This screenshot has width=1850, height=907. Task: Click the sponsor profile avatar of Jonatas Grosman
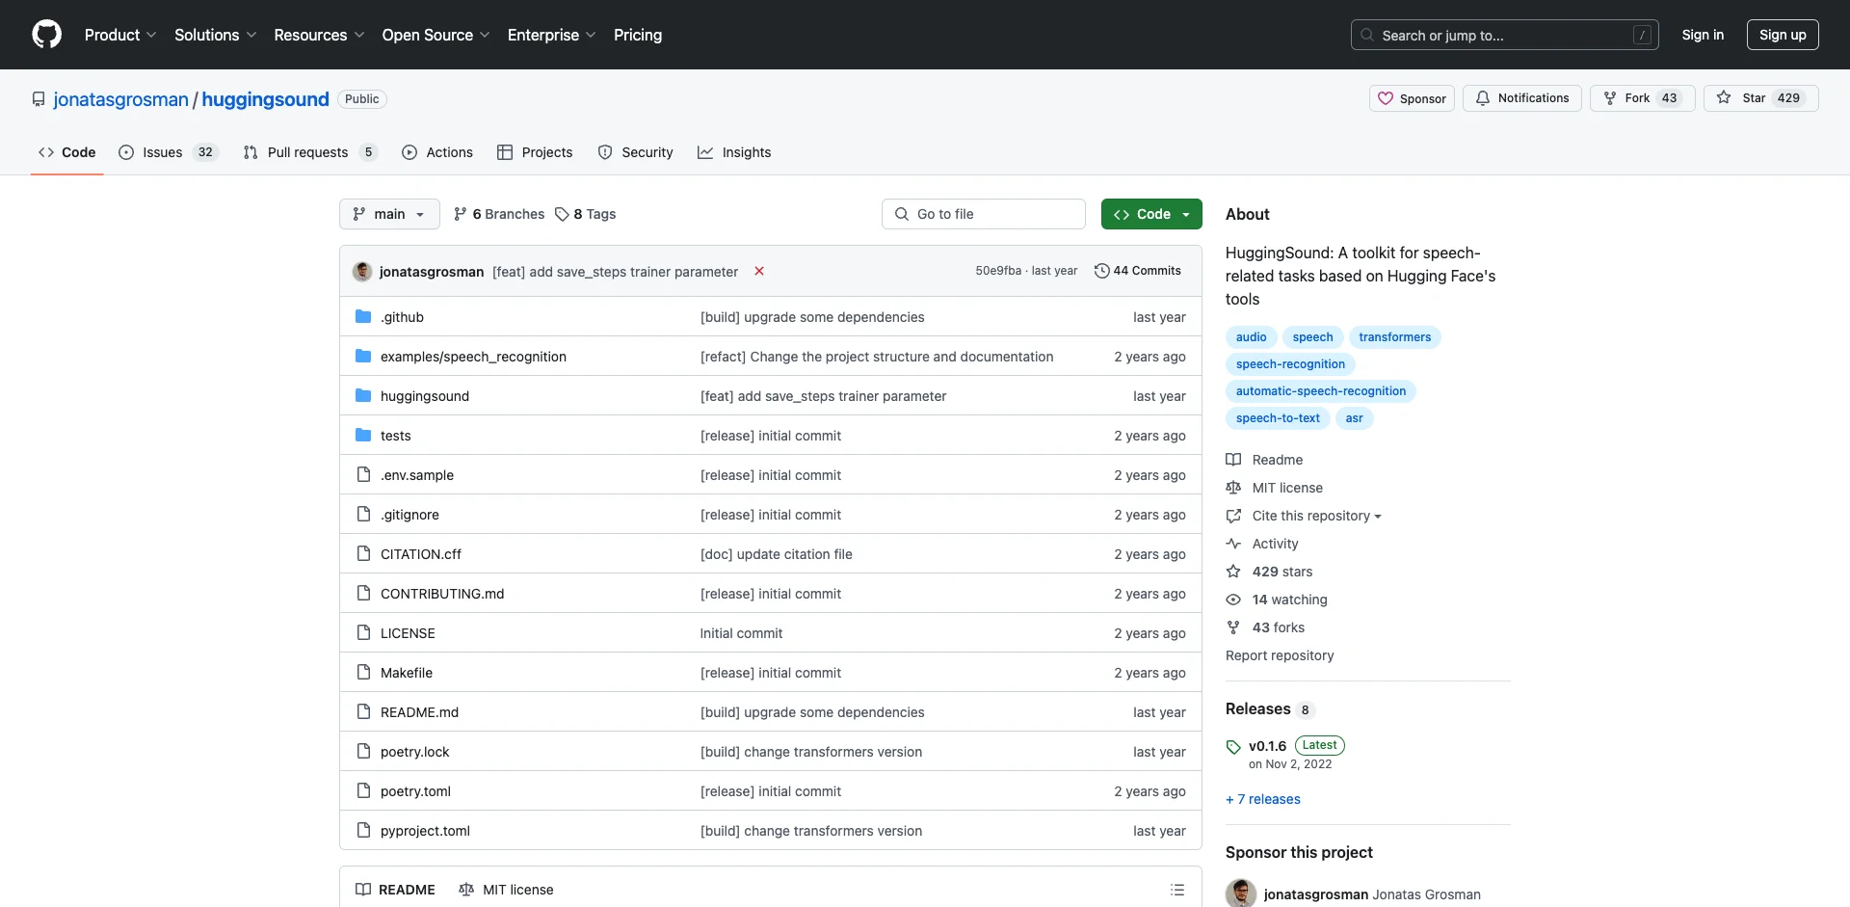1241,894
